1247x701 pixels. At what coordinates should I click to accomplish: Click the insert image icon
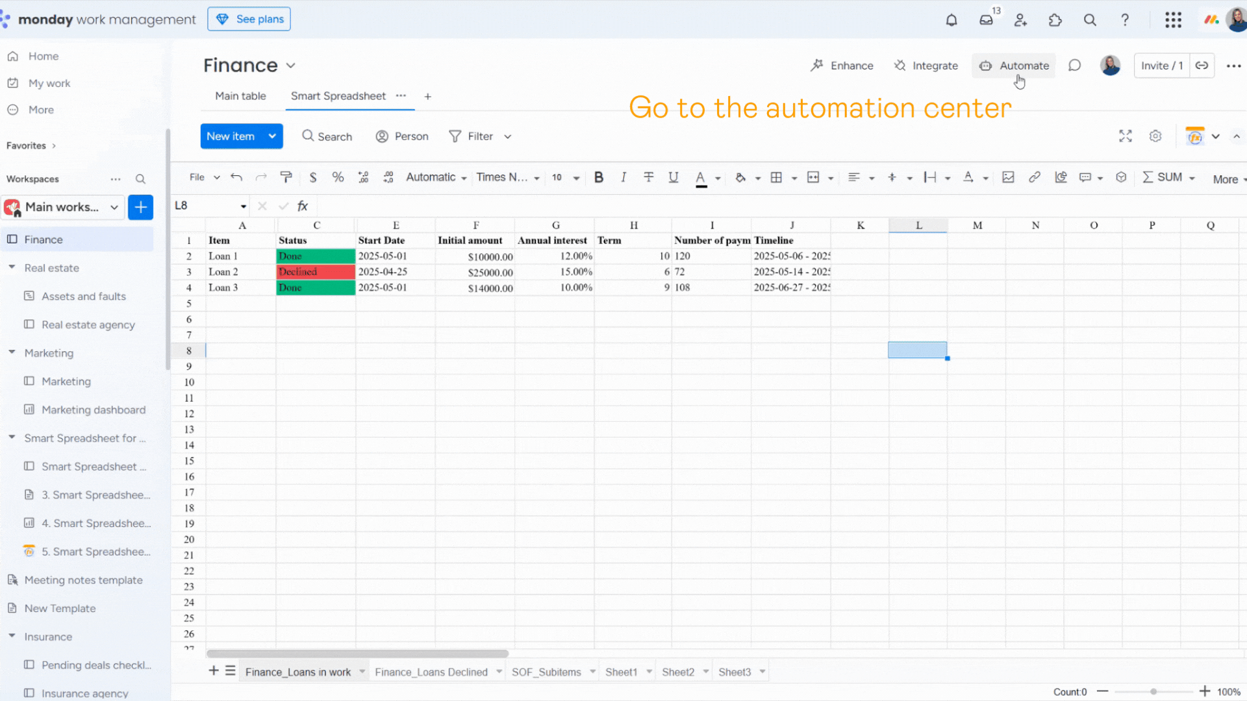[x=1008, y=177]
